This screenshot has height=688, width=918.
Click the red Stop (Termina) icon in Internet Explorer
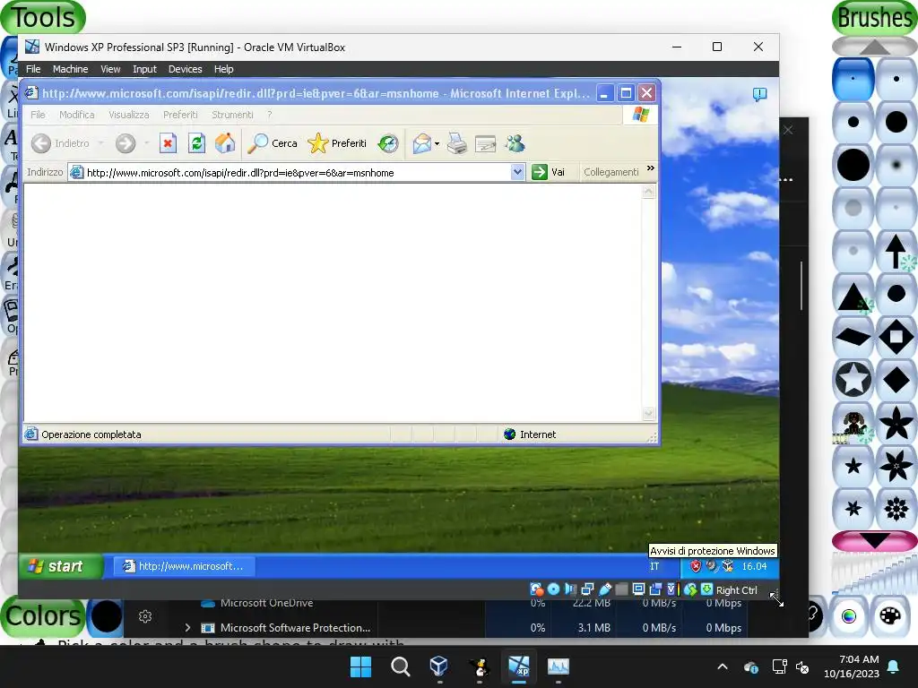168,143
